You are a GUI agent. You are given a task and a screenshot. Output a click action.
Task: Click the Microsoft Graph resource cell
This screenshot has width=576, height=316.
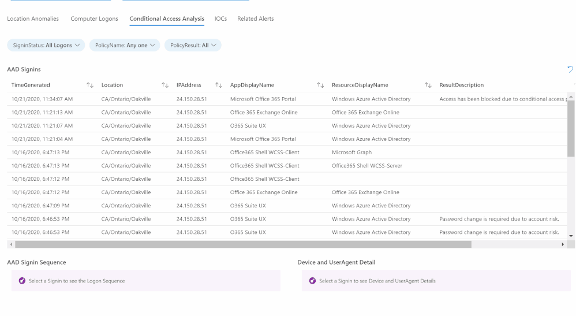[352, 153]
